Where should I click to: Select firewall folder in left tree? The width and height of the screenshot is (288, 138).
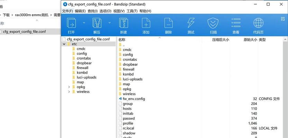tap(83, 68)
